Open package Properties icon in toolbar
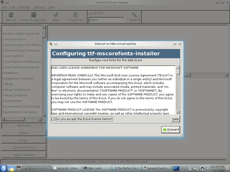This screenshot has width=230, height=172. [76, 15]
